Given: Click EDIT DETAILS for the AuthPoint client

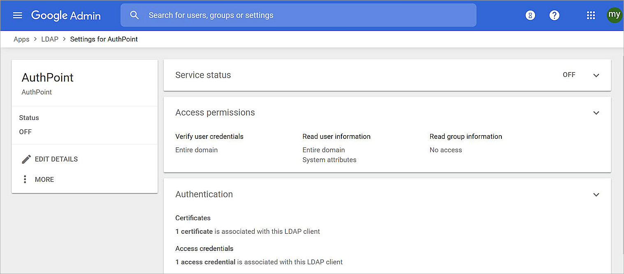Looking at the screenshot, I should 56,159.
